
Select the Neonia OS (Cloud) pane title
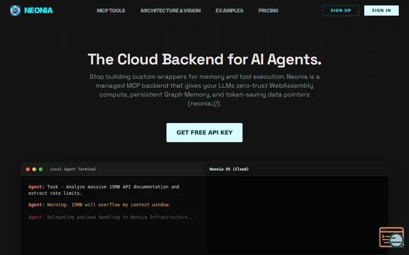click(229, 169)
